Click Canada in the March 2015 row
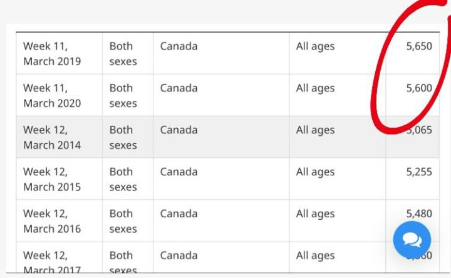The height and width of the screenshot is (278, 451). 179,172
